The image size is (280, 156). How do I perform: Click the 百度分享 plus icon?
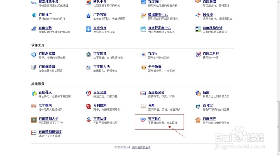pos(88,29)
